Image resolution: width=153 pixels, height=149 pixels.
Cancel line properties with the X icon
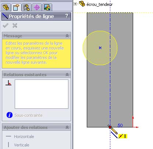(x=15, y=26)
